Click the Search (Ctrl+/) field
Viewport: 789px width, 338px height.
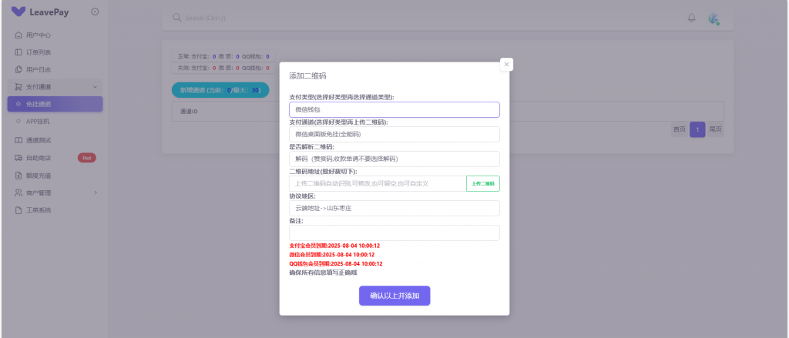[205, 18]
